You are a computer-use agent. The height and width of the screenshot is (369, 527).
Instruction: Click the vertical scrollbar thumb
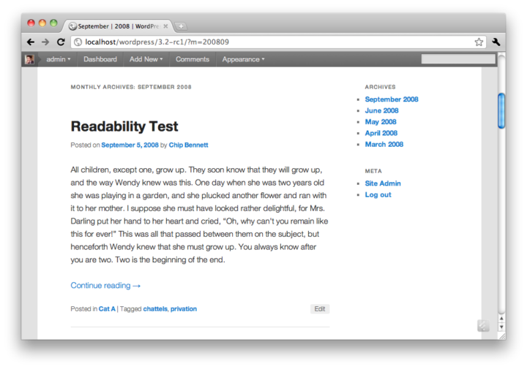pos(501,111)
